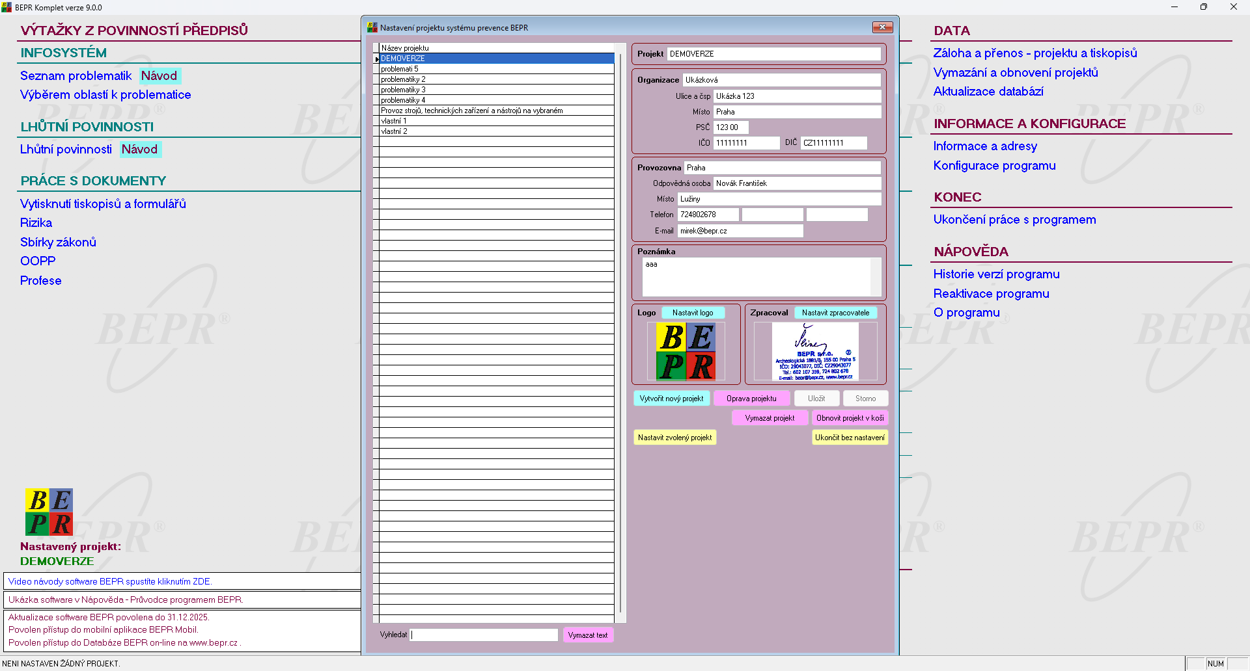Click the Provozovna input field
This screenshot has width=1250, height=671.
(x=783, y=168)
